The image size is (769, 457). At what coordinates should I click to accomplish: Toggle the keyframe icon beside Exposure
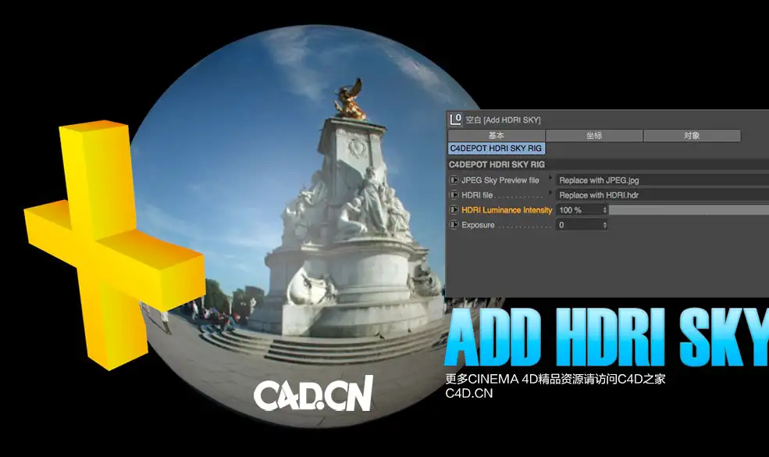454,225
